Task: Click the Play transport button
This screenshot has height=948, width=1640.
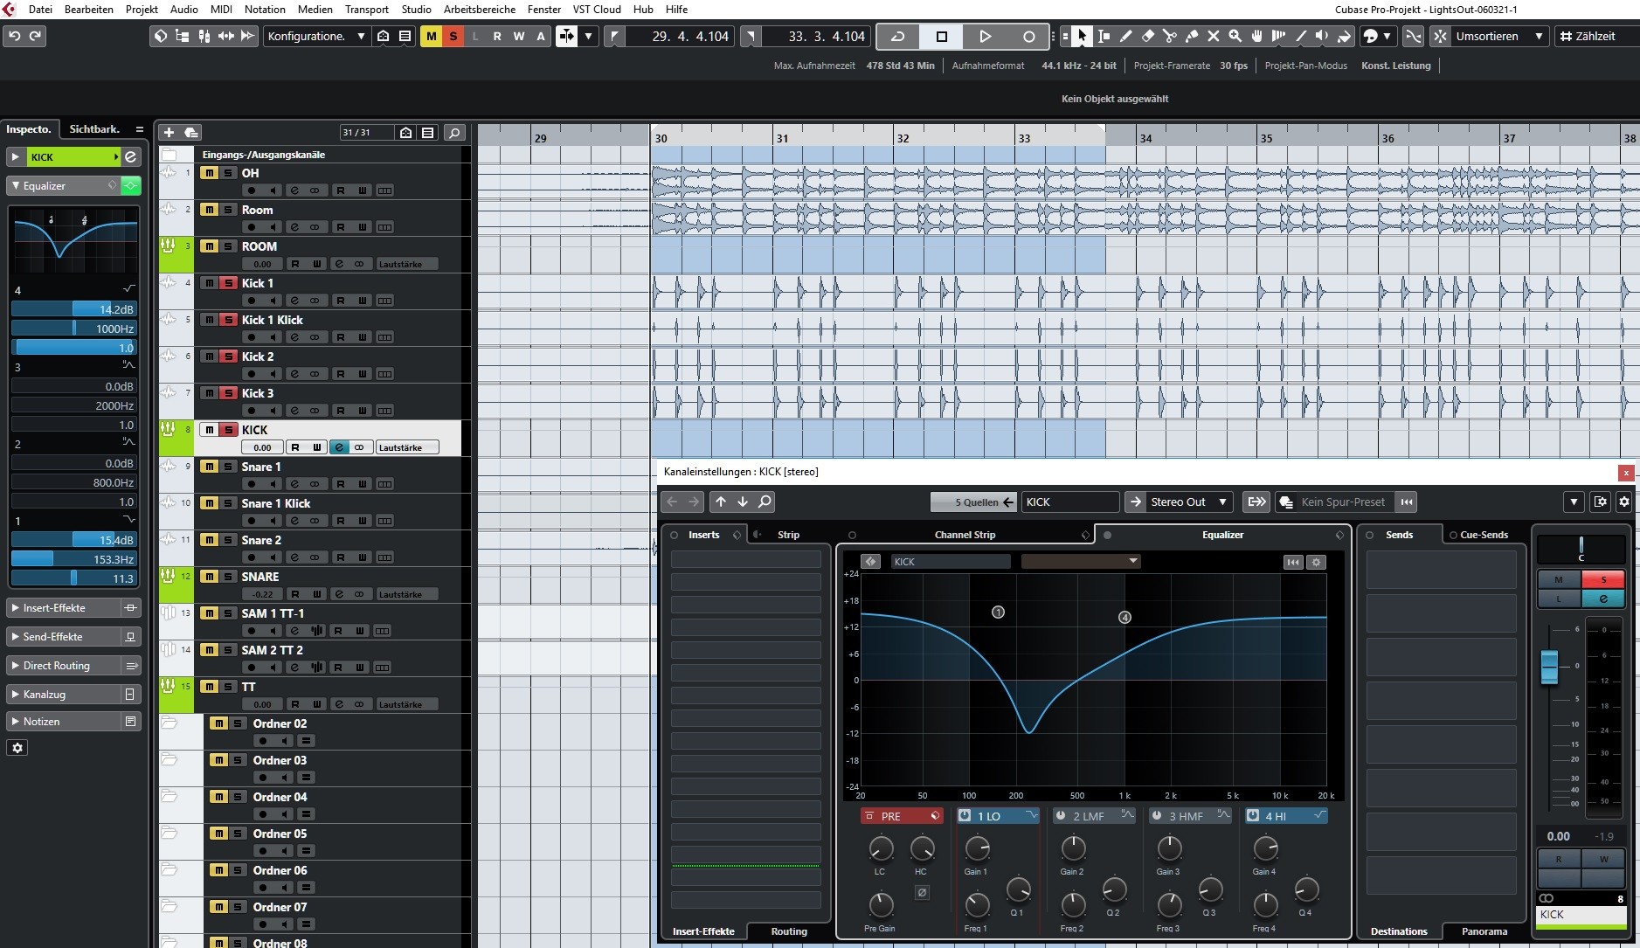Action: click(x=985, y=36)
